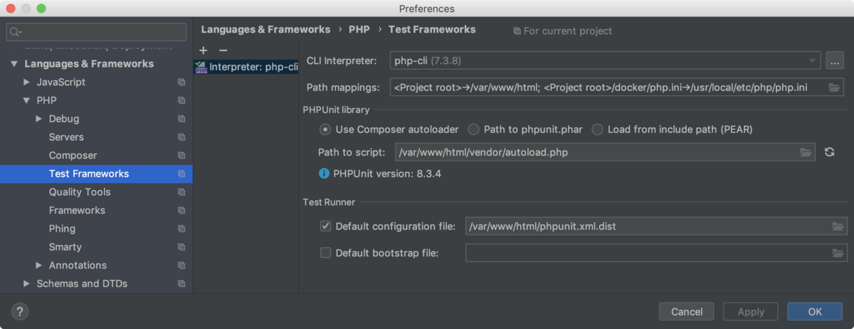Viewport: 854px width, 329px height.
Task: Add a new test framework configuration with plus icon
Action: click(204, 50)
